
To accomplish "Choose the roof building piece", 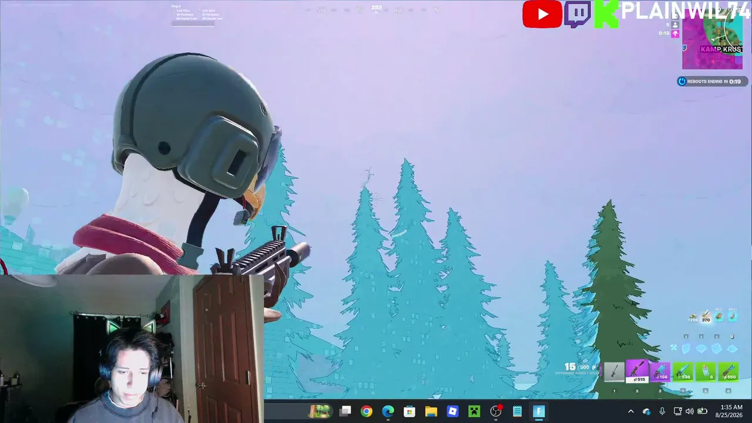I will [731, 348].
